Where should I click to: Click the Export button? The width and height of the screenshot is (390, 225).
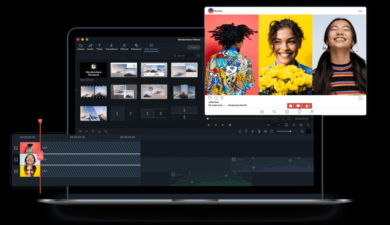pos(194,47)
